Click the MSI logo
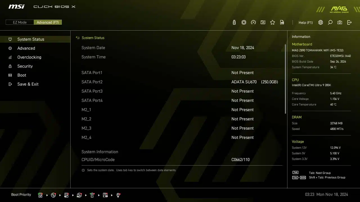The height and width of the screenshot is (202, 360). [x=16, y=6]
